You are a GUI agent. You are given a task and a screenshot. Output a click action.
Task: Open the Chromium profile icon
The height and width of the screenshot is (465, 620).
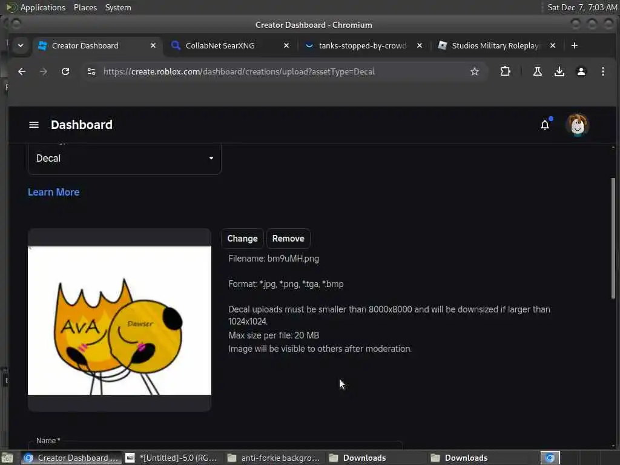coord(581,71)
